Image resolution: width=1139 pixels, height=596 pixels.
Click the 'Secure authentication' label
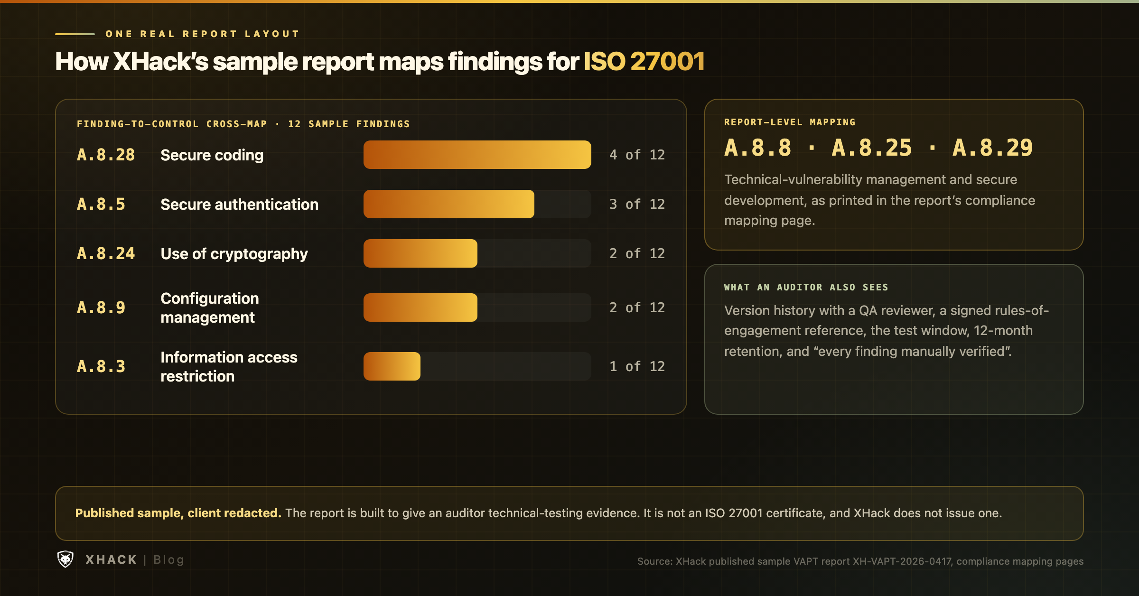click(240, 204)
